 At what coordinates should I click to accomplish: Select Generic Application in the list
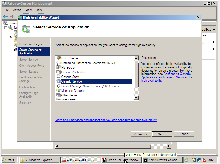tap(74, 72)
